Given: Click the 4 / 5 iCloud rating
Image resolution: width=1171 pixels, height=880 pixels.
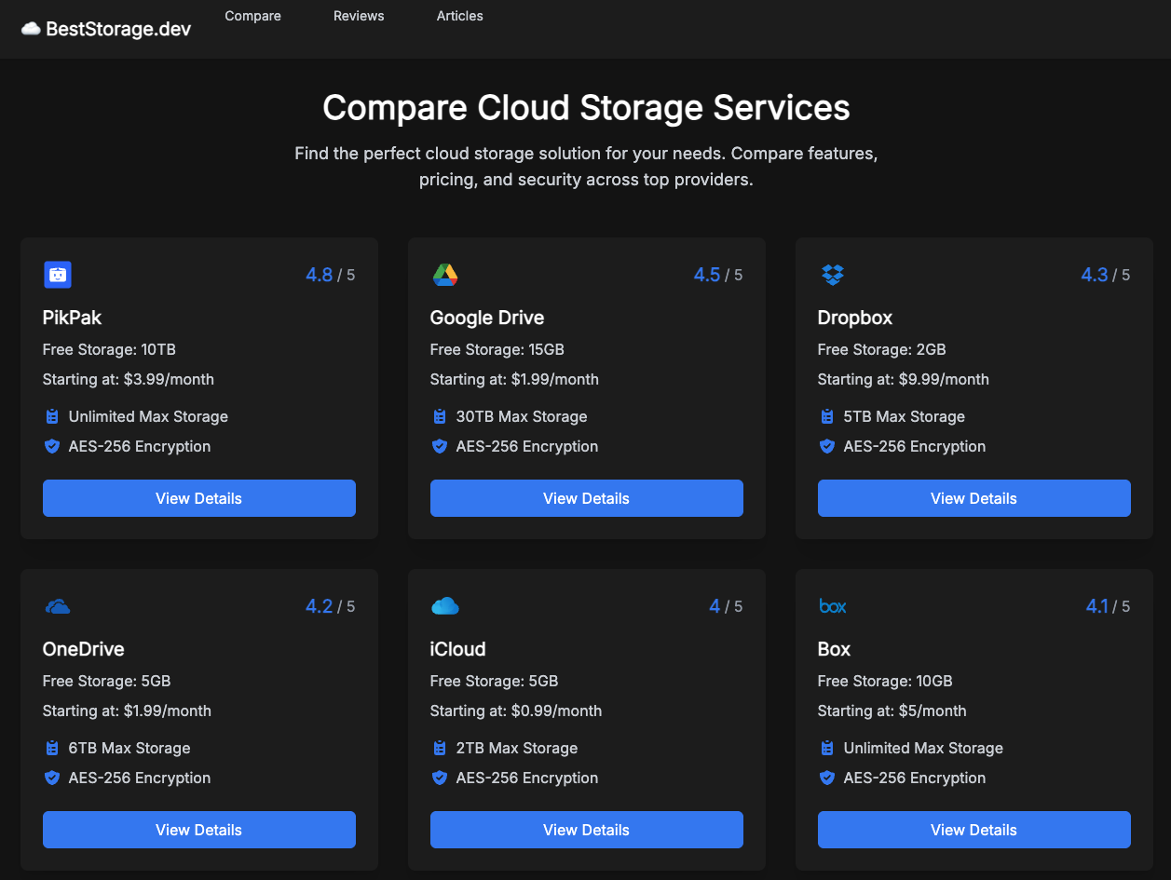Looking at the screenshot, I should 726,606.
